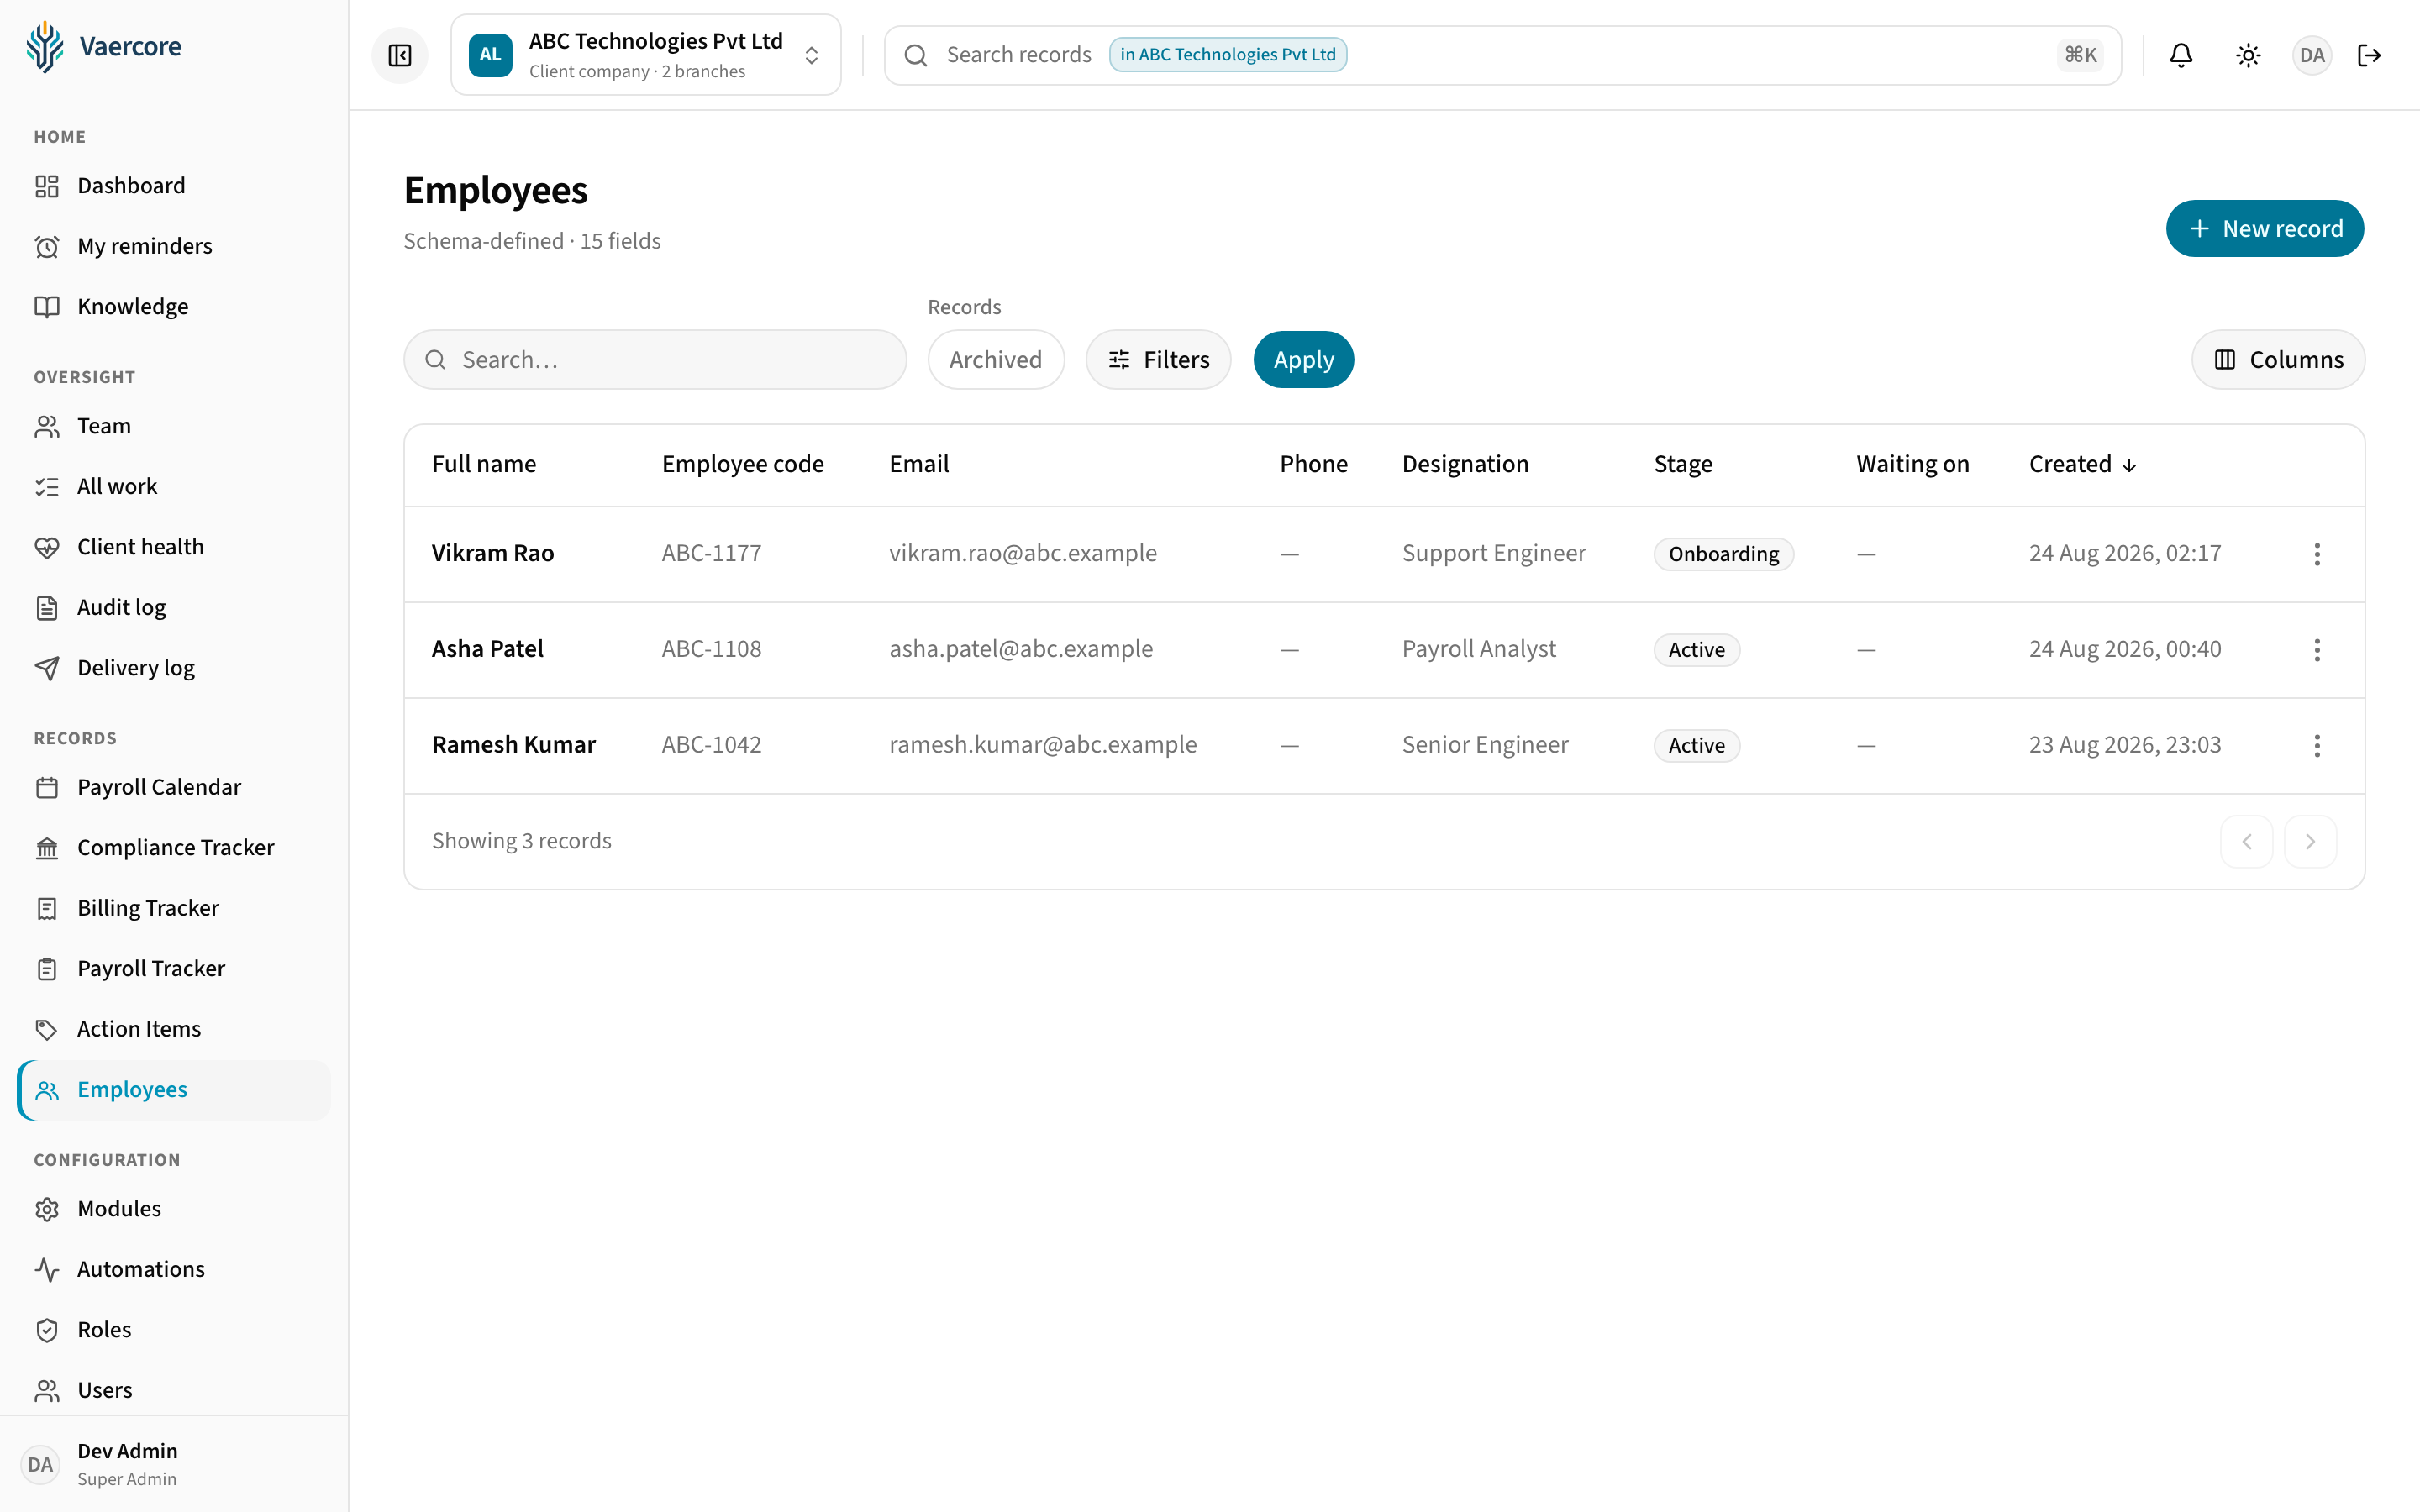Click email vikram.rao@abc.example
2420x1512 pixels.
1022,553
